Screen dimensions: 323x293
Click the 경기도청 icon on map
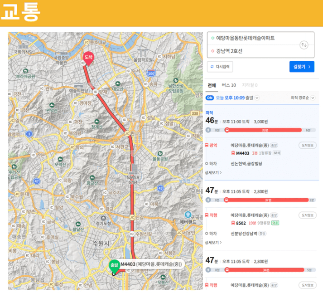[x=103, y=218]
